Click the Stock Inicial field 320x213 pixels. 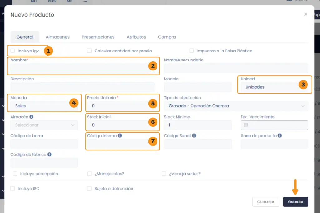click(121, 125)
